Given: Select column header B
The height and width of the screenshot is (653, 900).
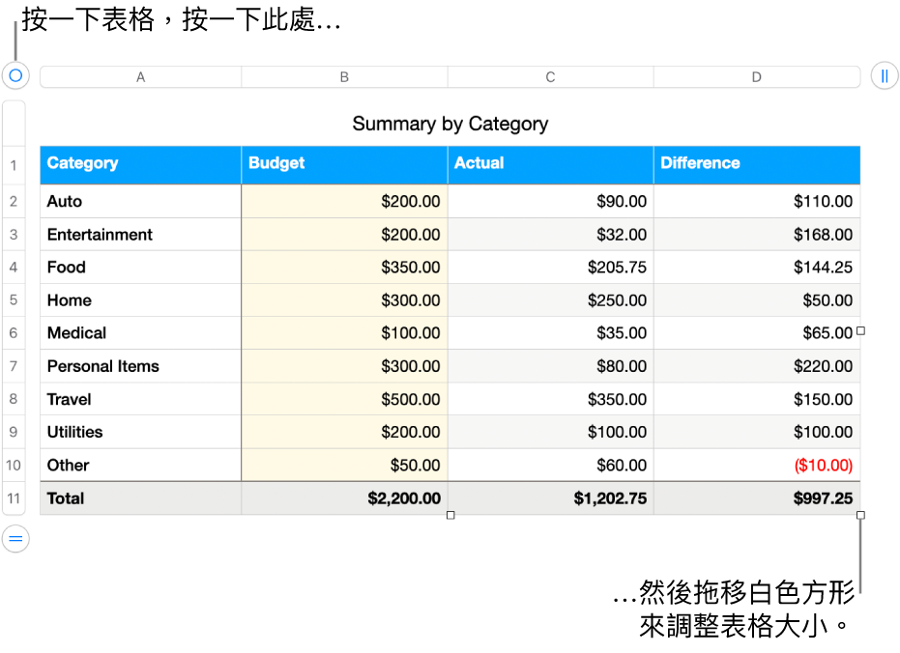Looking at the screenshot, I should 344,76.
